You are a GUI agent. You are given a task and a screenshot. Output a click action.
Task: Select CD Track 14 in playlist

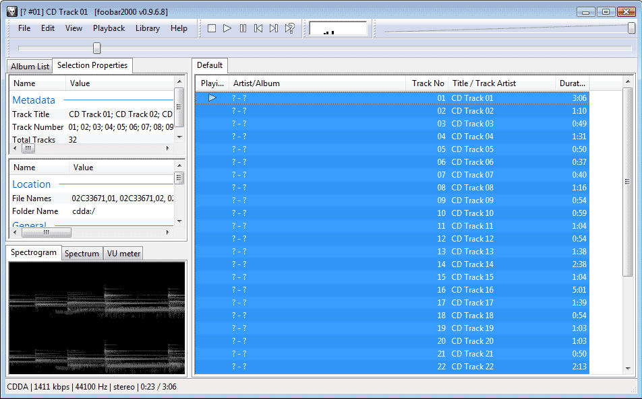coord(392,264)
